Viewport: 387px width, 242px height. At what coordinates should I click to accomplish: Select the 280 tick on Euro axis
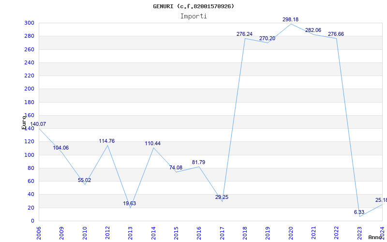pyautogui.click(x=29, y=36)
